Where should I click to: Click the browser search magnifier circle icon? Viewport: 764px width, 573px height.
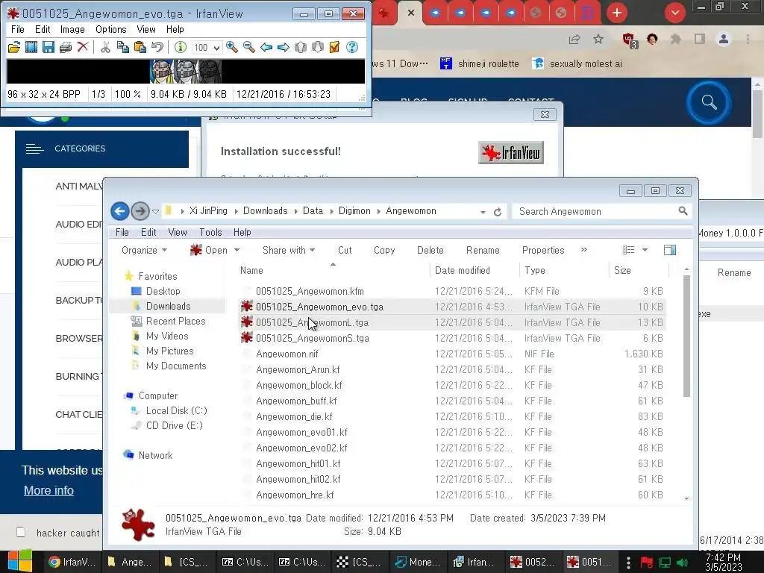click(709, 102)
